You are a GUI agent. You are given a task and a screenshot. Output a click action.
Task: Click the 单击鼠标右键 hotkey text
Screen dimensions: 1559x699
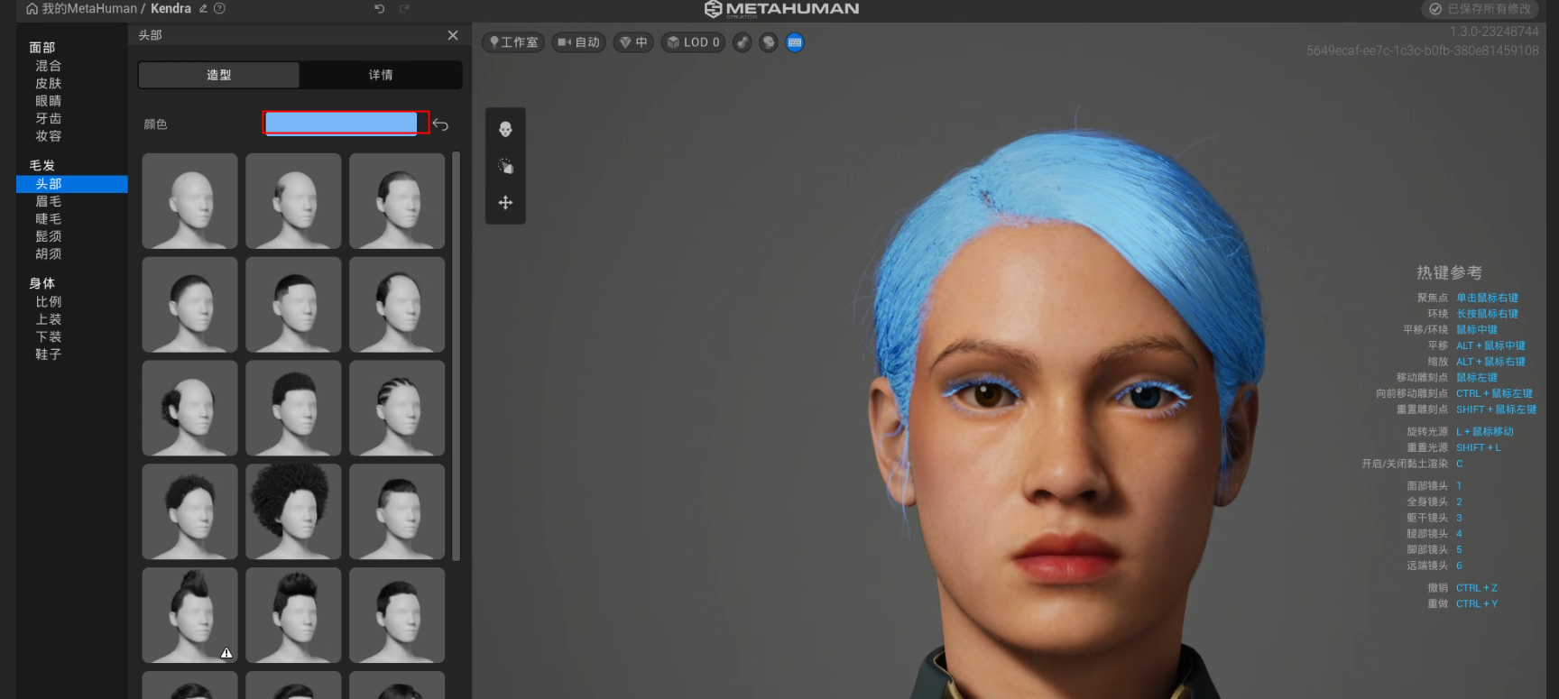[x=1487, y=298]
